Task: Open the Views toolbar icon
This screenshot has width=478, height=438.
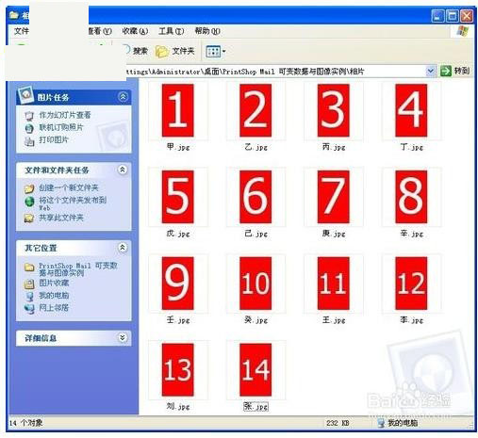Action: tap(216, 51)
